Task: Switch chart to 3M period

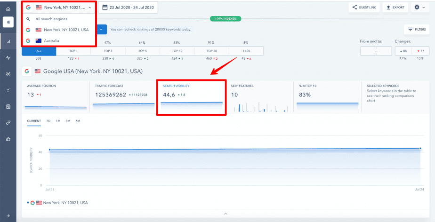Action: (68, 121)
